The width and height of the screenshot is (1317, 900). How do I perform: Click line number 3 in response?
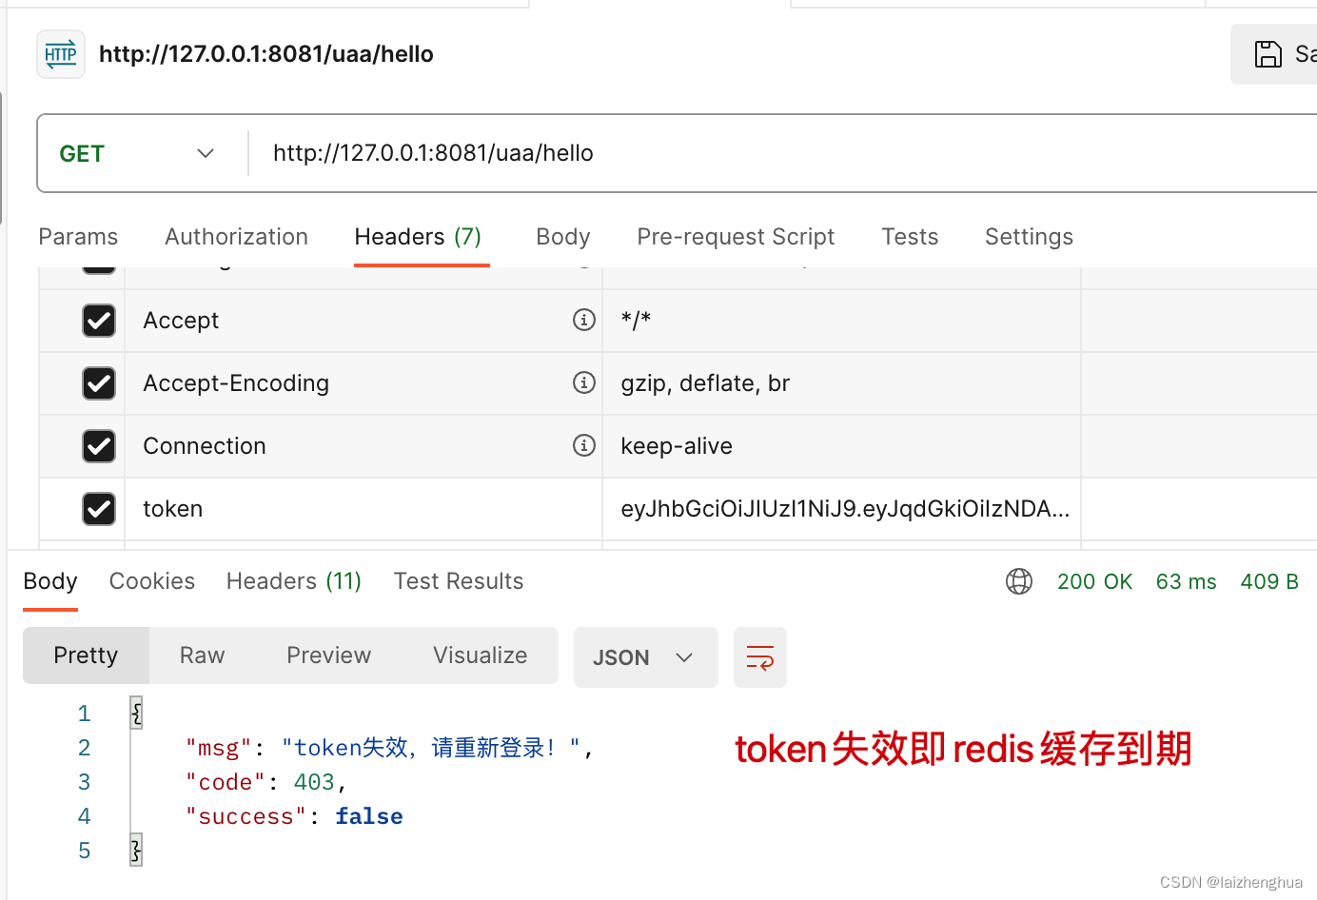coord(84,782)
